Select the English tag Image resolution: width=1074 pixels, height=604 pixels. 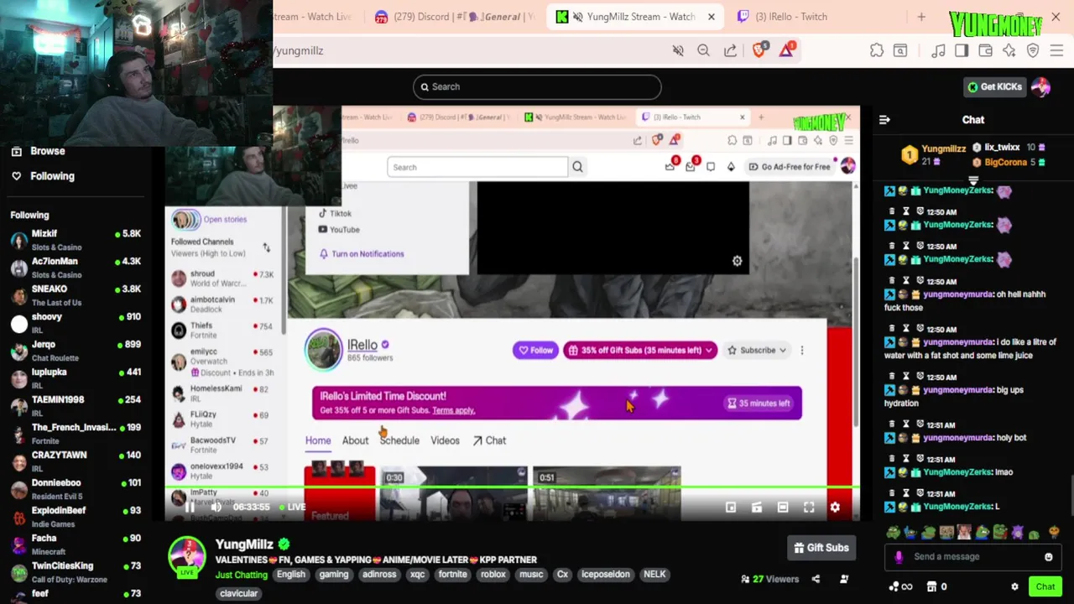291,575
